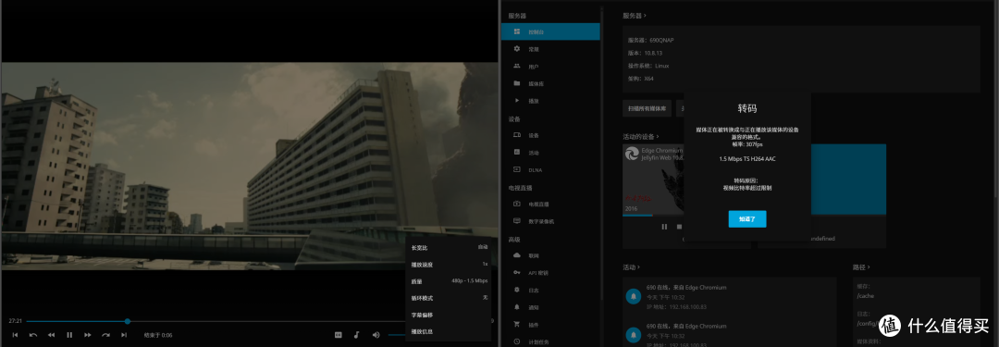The width and height of the screenshot is (999, 347).
Task: Open 循环模式 repeat mode option
Action: coord(449,298)
